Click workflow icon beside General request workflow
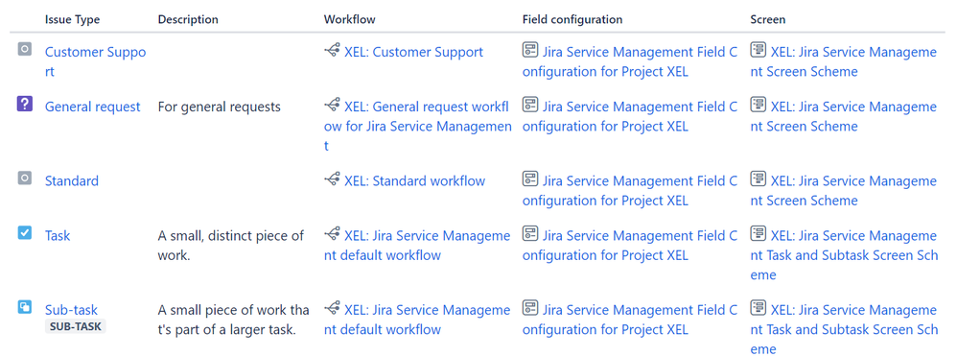Image resolution: width=957 pixels, height=357 pixels. click(x=332, y=106)
